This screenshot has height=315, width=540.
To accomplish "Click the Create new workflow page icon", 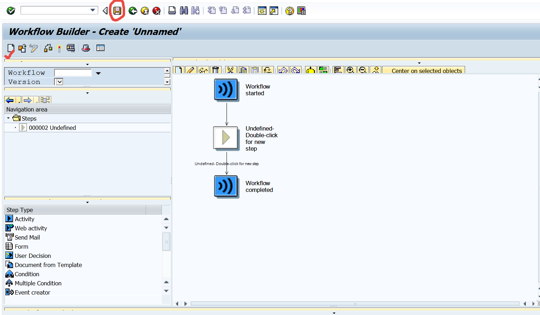I will 11,48.
